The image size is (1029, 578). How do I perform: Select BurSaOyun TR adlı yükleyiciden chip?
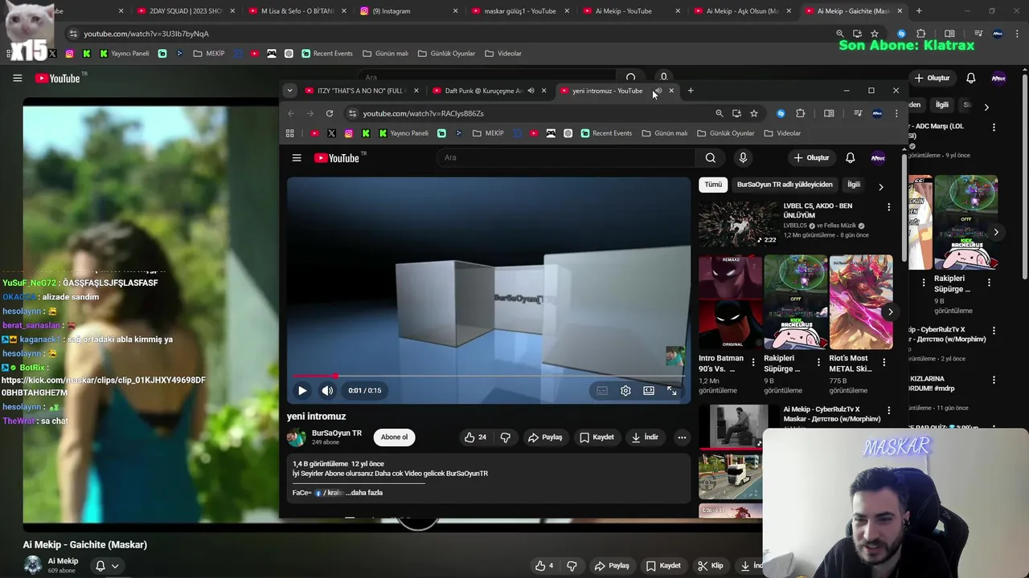click(x=785, y=185)
